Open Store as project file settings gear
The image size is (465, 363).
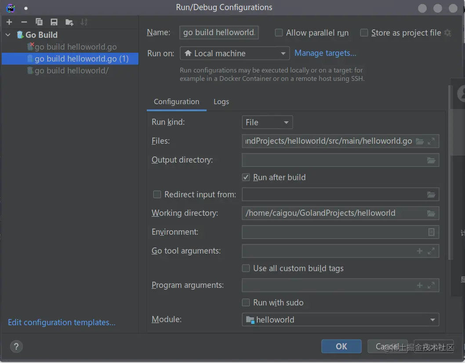(447, 33)
